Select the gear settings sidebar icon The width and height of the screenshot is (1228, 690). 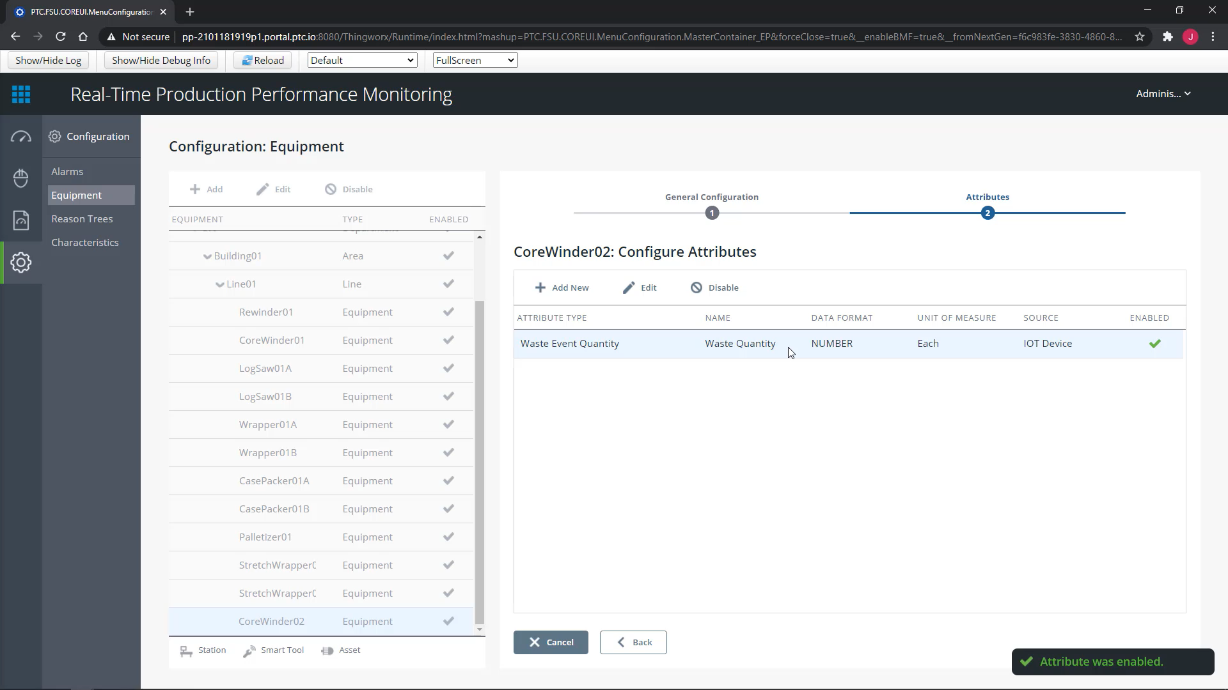click(21, 263)
